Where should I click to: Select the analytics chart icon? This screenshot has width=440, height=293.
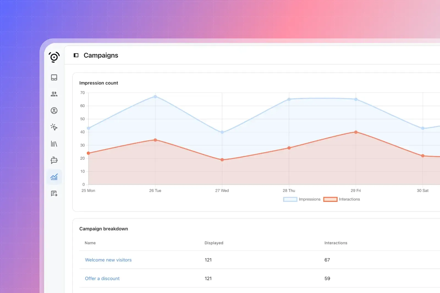pos(54,177)
